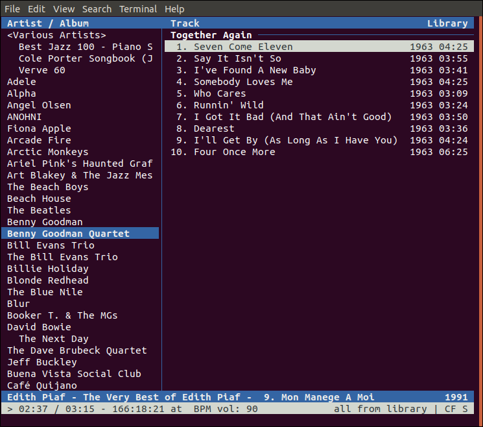Click now playing Edith Piaf title line
Image resolution: width=483 pixels, height=427 pixels.
[x=237, y=397]
